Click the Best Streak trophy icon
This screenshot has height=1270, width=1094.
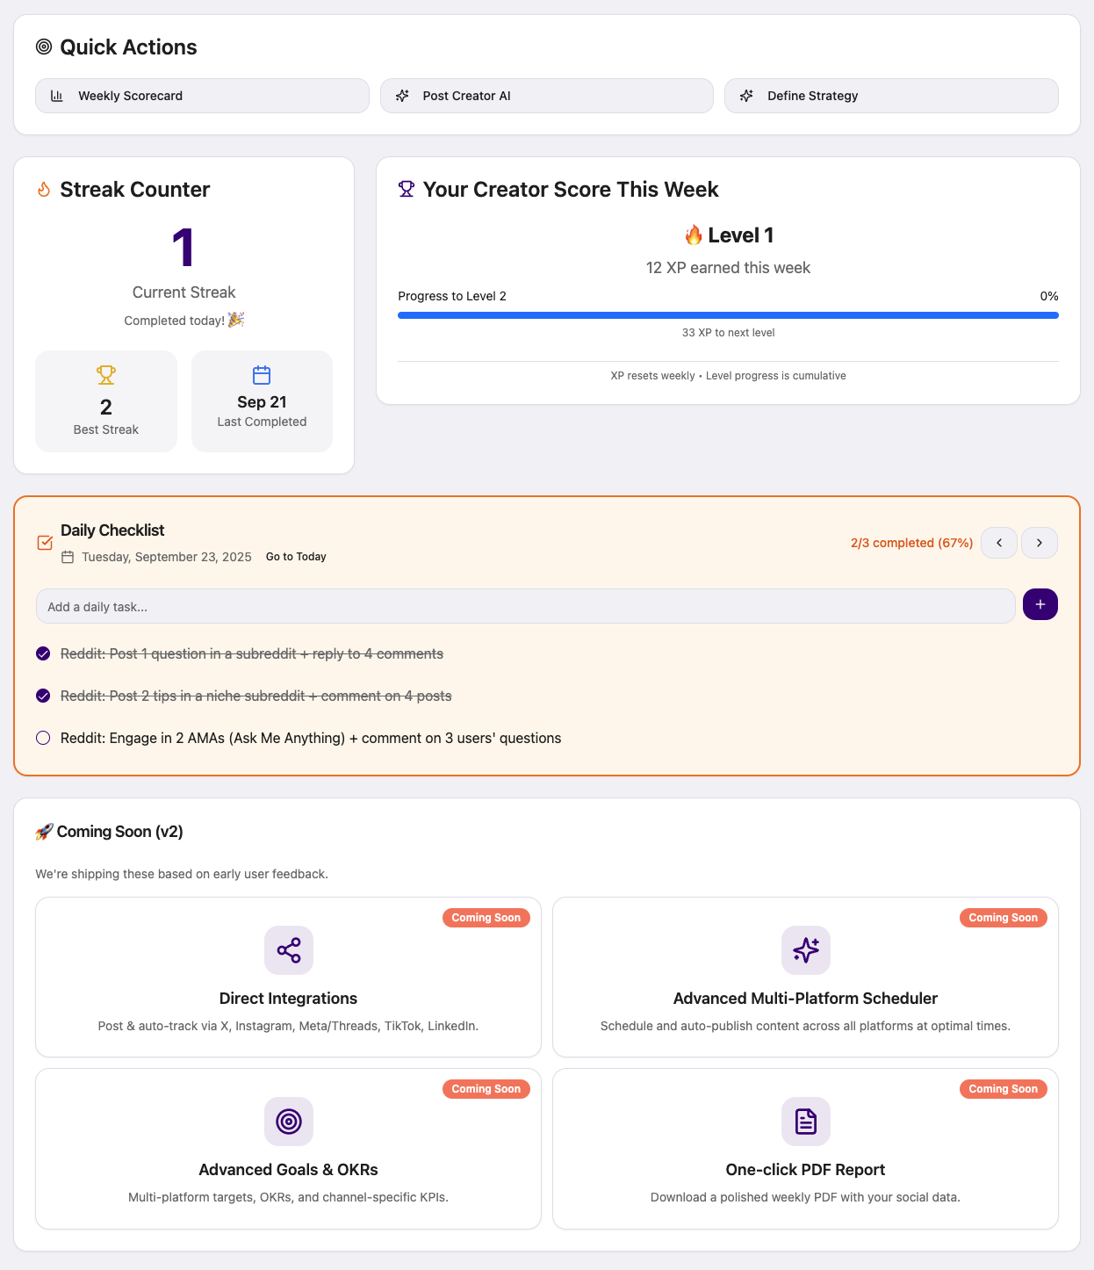(x=106, y=375)
